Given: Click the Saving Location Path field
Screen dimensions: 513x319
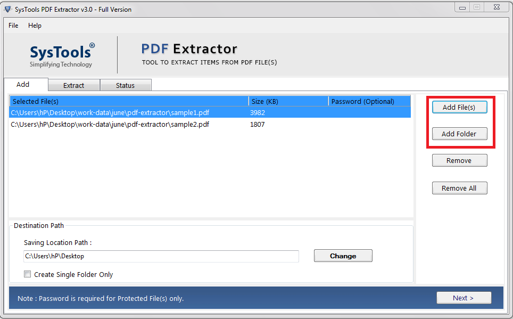Looking at the screenshot, I should pyautogui.click(x=161, y=256).
